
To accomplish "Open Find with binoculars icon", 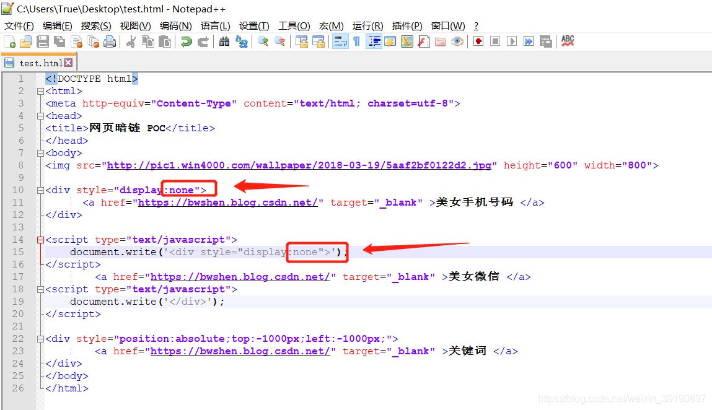I will point(224,41).
